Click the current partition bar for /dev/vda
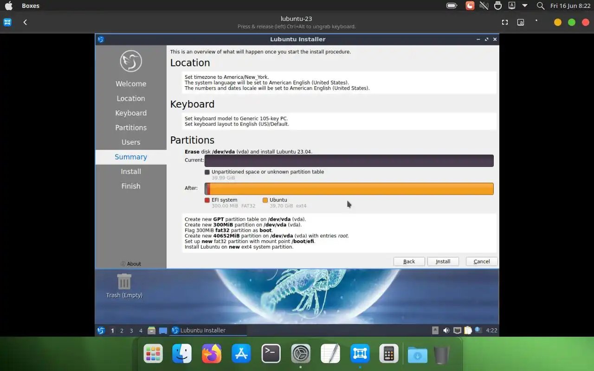 coord(349,160)
